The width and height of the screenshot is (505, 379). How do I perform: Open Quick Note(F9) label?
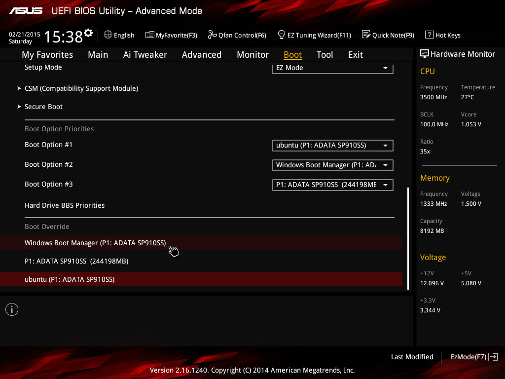click(393, 35)
